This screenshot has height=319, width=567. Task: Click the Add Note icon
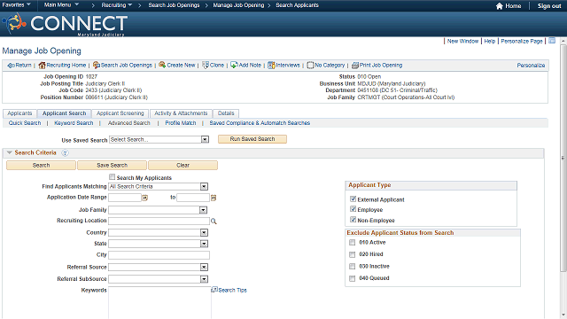click(234, 65)
